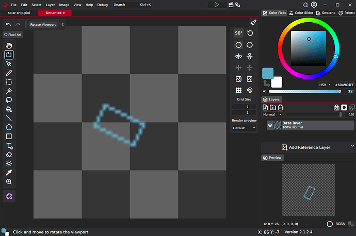The width and height of the screenshot is (356, 236).
Task: Create a new layer folder
Action: pyautogui.click(x=273, y=108)
